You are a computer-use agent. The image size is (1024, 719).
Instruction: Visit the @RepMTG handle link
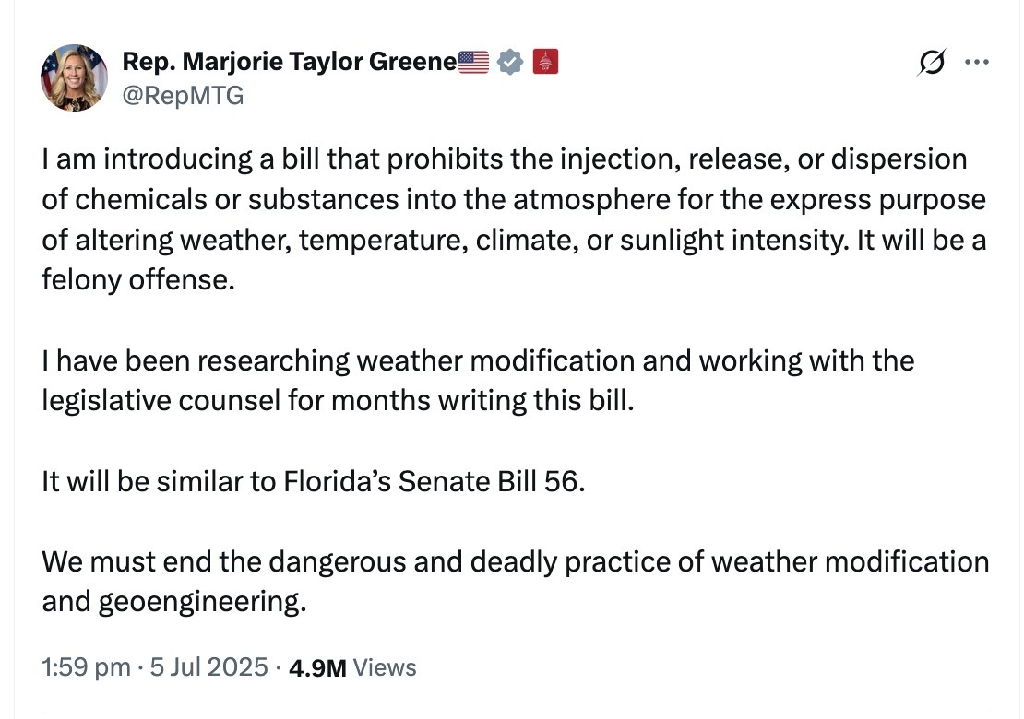[x=183, y=94]
